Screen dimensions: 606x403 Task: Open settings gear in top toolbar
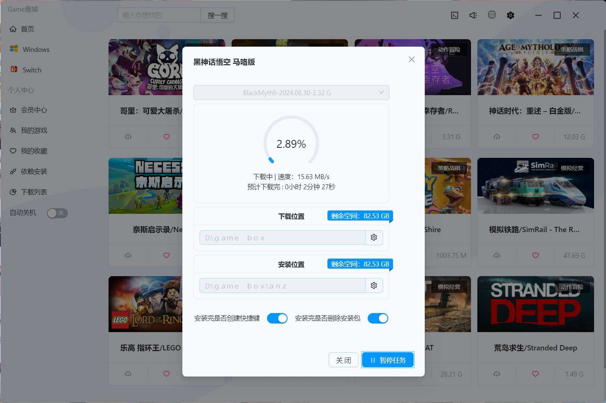pos(511,15)
